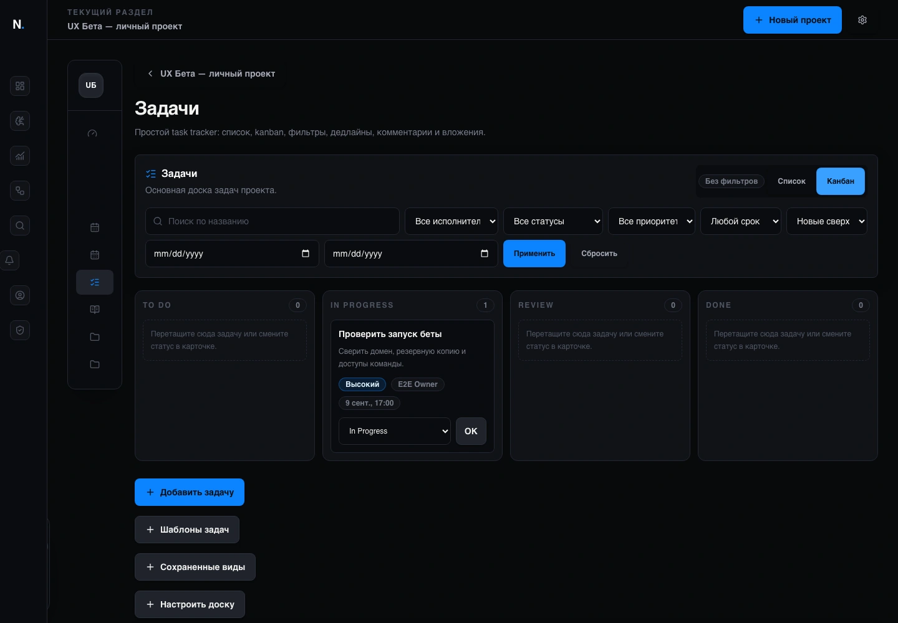This screenshot has height=623, width=898.
Task: Open the 'In Progress' status dropdown on card
Action: (395, 431)
